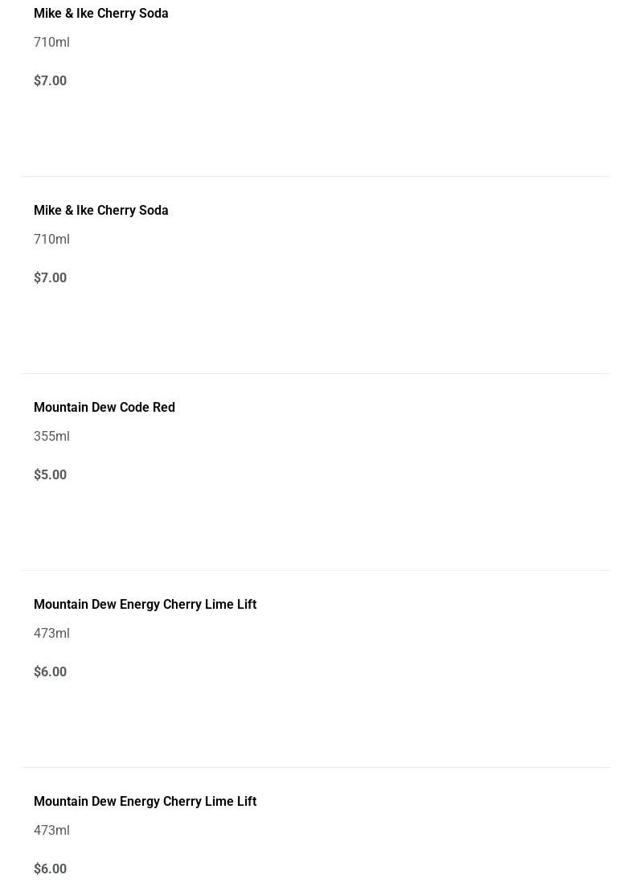Open first Mountain Dew Energy Cherry Lime Lift title

(145, 605)
